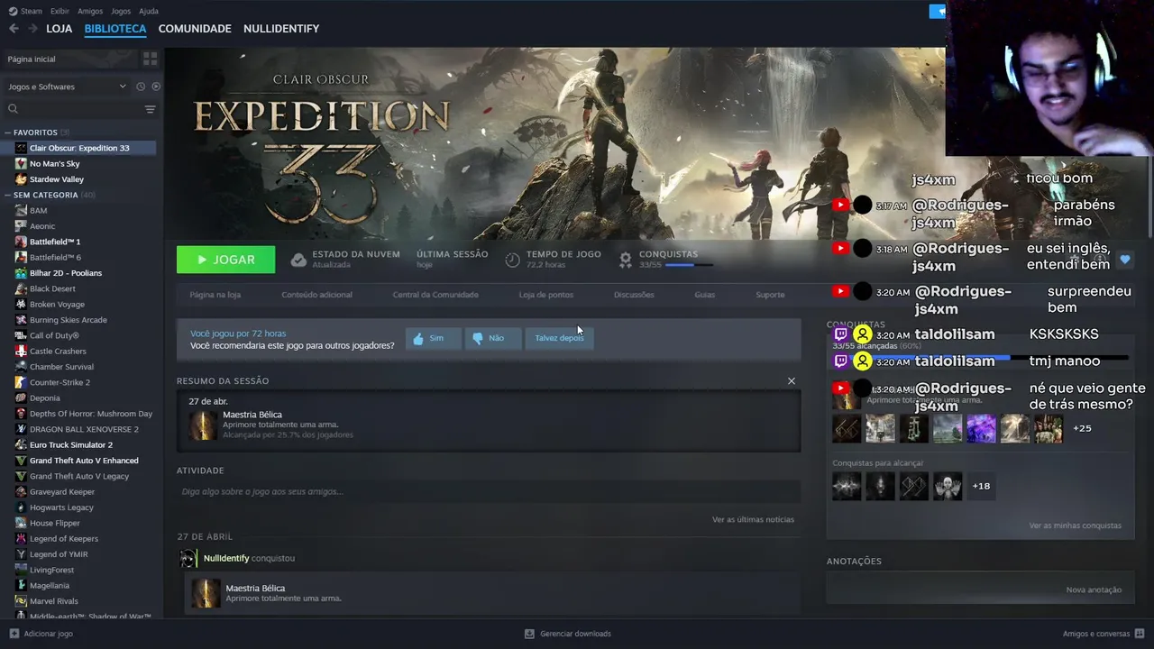
Task: Click the cloud status checkmark icon
Action: [298, 260]
